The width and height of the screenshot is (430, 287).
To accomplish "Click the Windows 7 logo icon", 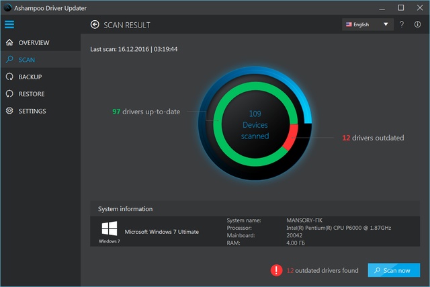I will coord(109,229).
